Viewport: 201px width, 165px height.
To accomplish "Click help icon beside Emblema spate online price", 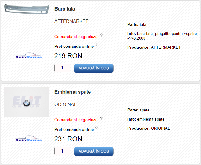I will coord(97,128).
